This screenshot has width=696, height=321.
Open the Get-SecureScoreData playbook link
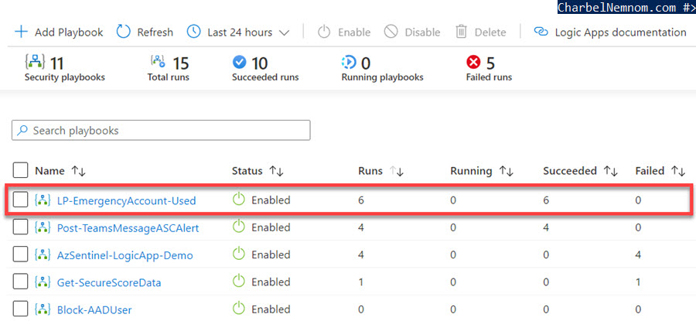click(109, 283)
